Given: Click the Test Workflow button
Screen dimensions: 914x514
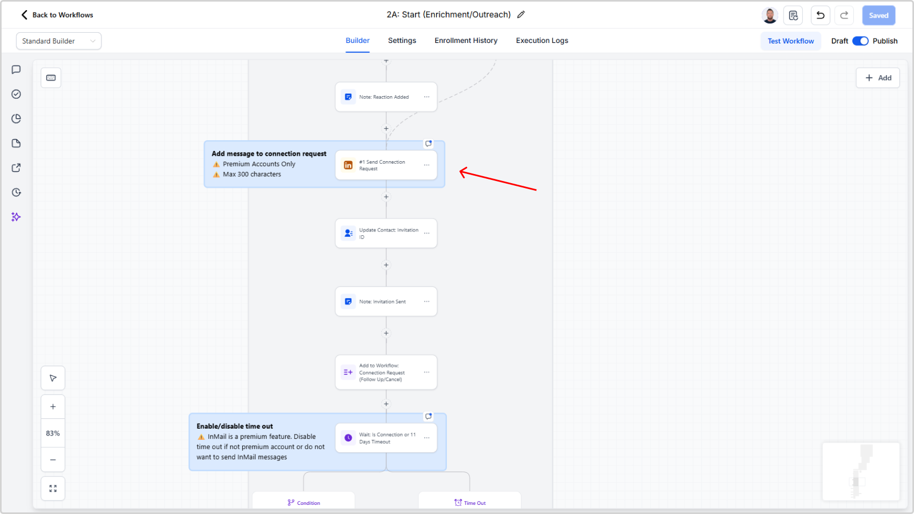Looking at the screenshot, I should [x=790, y=41].
